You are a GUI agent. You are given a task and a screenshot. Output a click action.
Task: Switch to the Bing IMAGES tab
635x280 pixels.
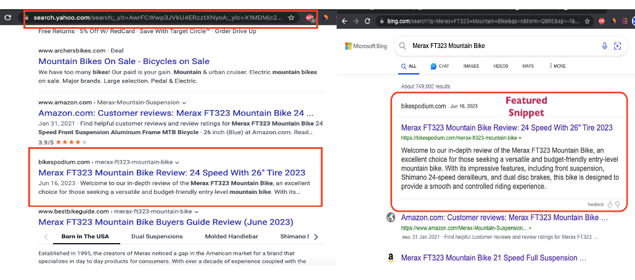click(x=471, y=66)
